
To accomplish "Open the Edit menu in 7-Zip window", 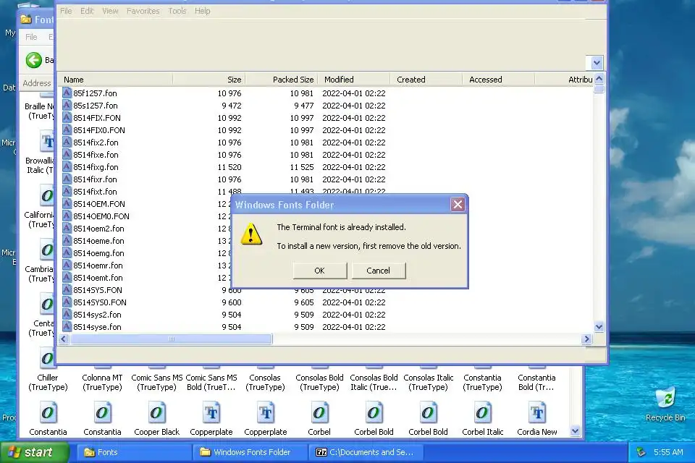I will tap(87, 11).
